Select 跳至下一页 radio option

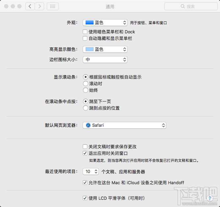click(86, 101)
